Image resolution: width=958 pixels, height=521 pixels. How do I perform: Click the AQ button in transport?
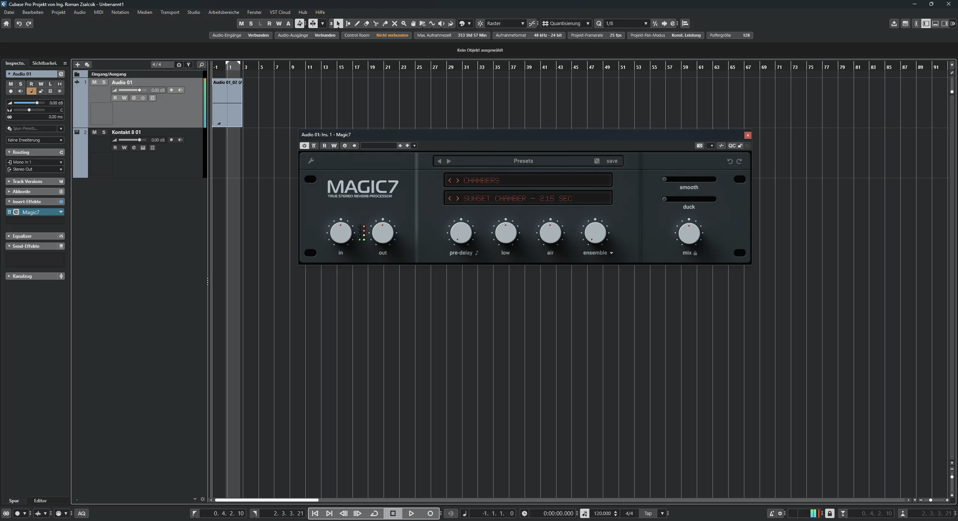click(82, 514)
